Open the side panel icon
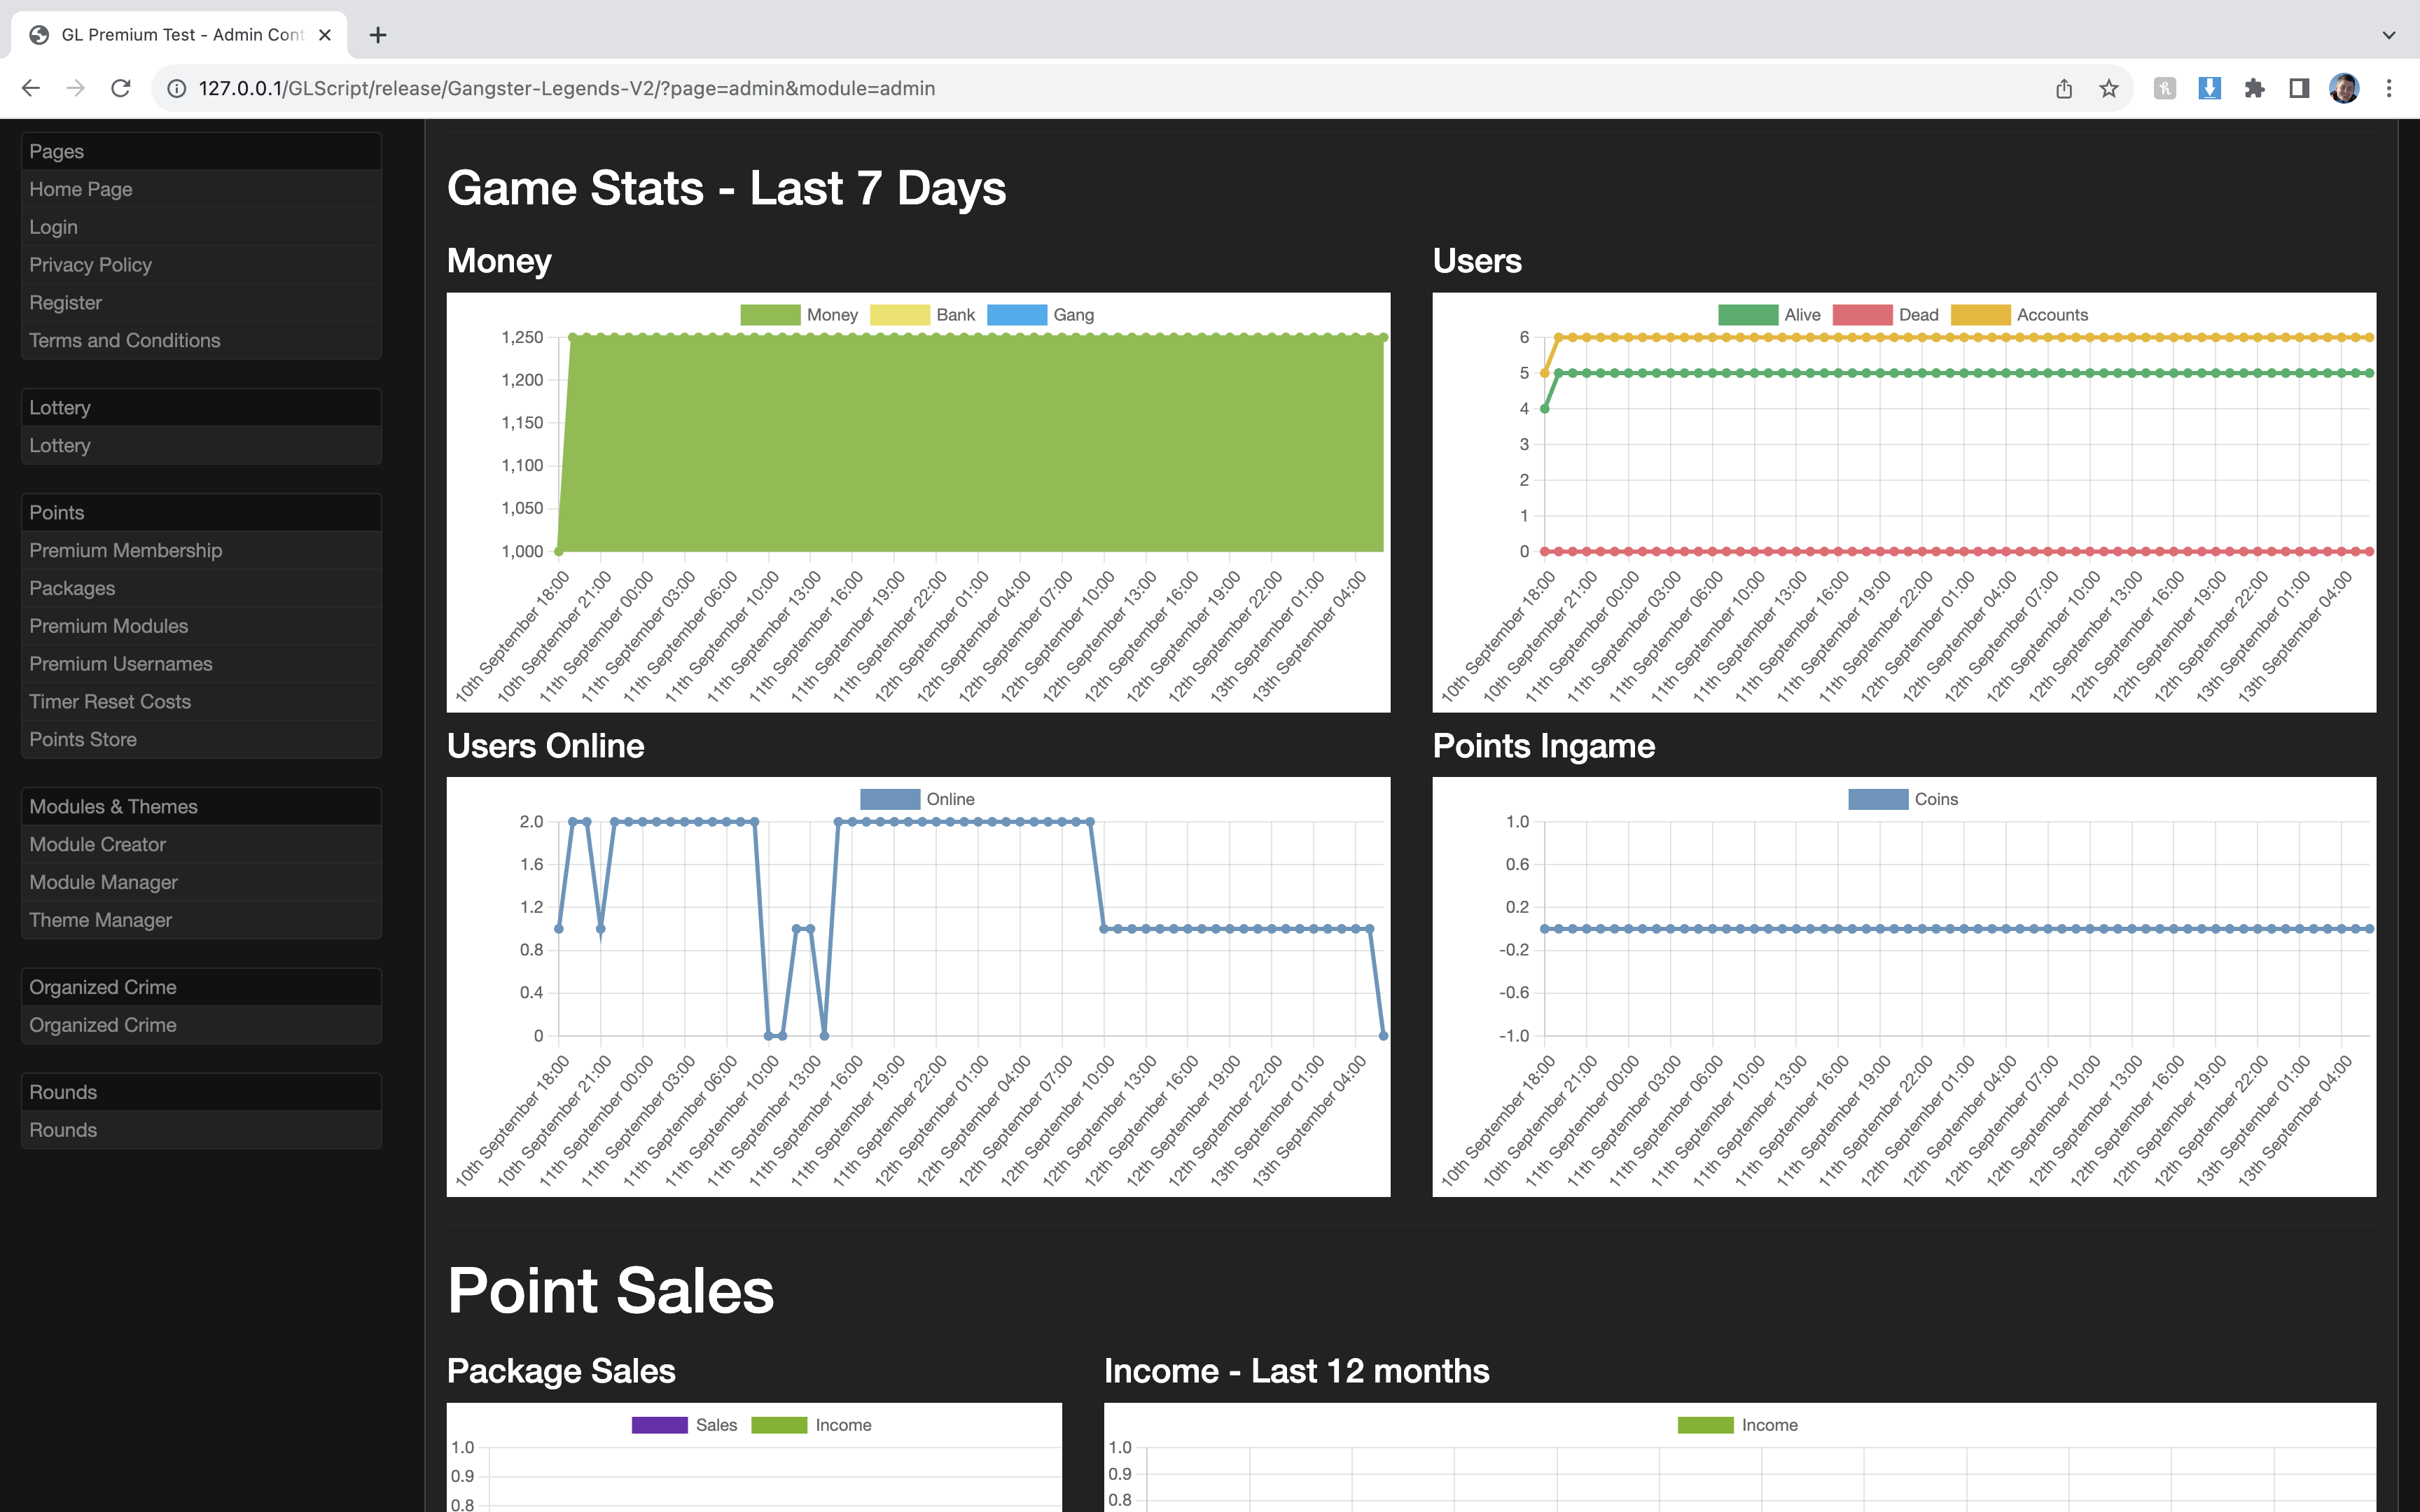2420x1512 pixels. coord(2299,88)
